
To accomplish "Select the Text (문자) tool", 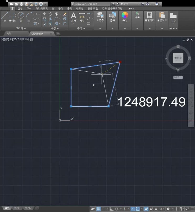I will click(73, 17).
